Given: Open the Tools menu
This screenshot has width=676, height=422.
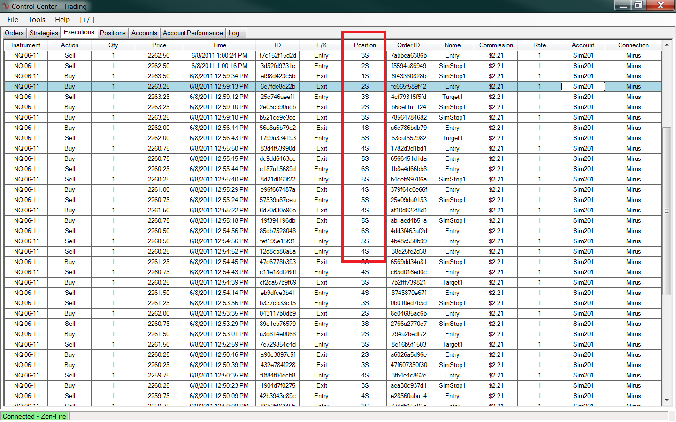Looking at the screenshot, I should [37, 20].
